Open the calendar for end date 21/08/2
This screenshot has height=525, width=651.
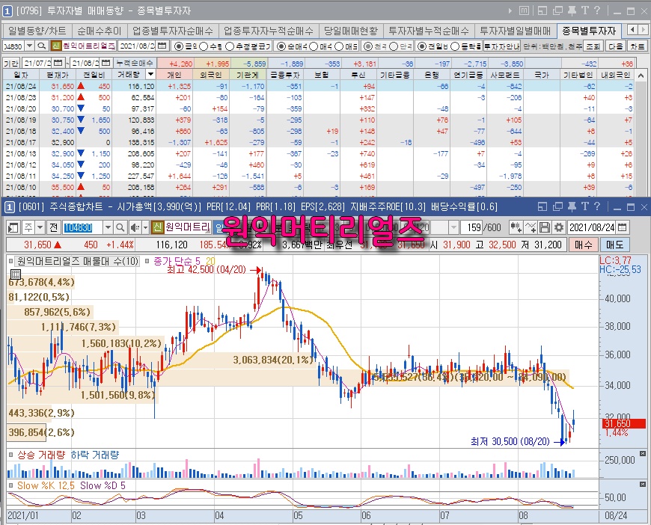click(x=106, y=63)
